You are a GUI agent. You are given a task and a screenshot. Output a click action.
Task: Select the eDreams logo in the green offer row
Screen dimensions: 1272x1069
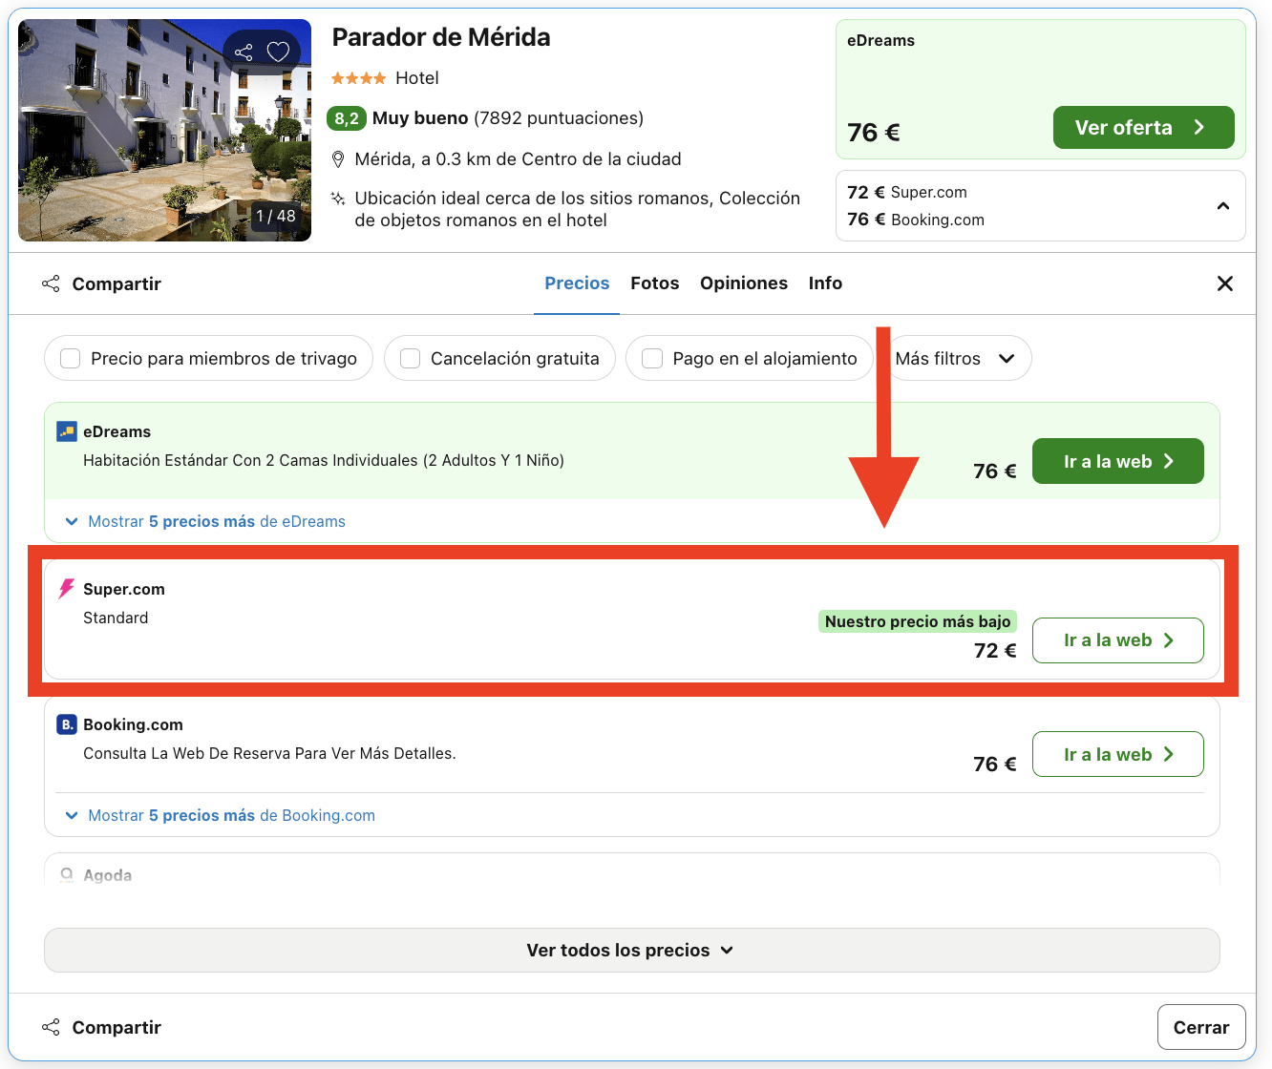[x=66, y=430]
